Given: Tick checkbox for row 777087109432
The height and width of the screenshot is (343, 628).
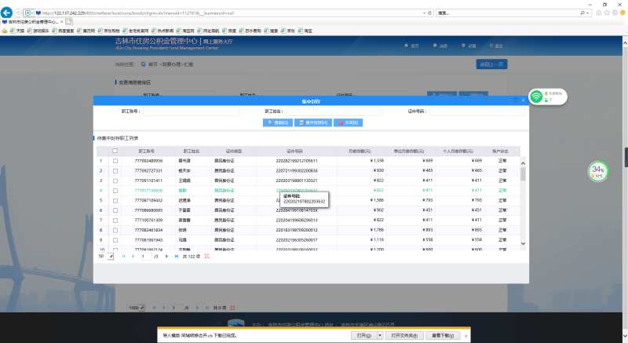Looking at the screenshot, I should (x=115, y=200).
